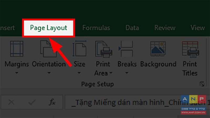Expand the Breaks dropdown arrow
The width and height of the screenshot is (210, 118).
coord(127,73)
